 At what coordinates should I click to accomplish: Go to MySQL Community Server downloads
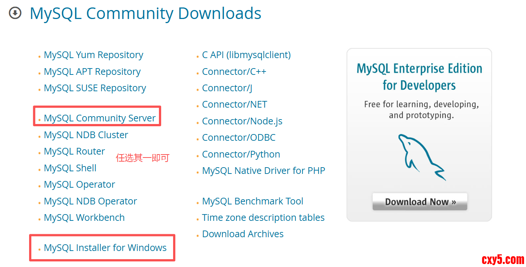pos(100,118)
